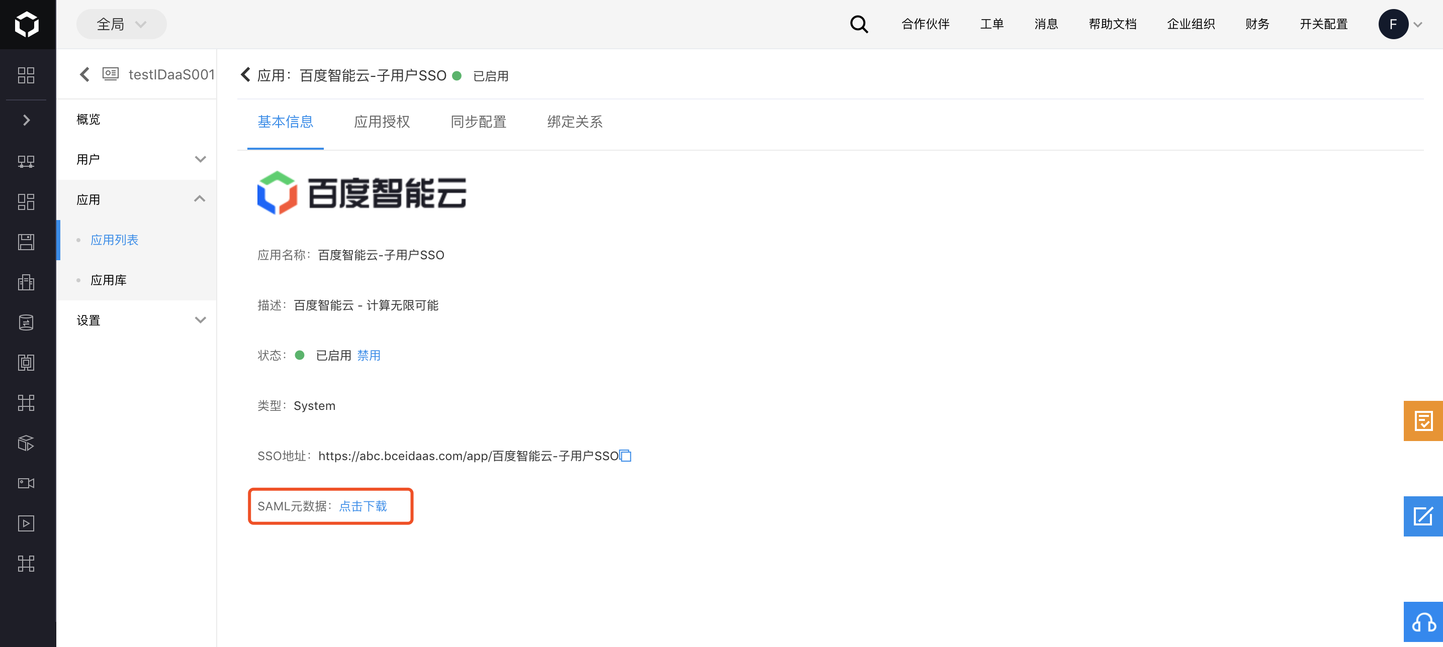1443x647 pixels.
Task: Open the four-squares dashboard icon in dark sidebar
Action: tap(26, 75)
